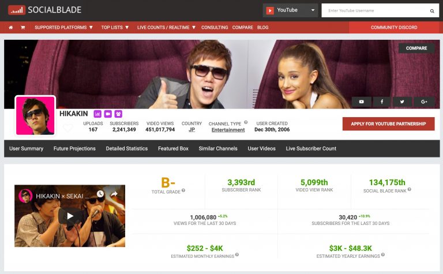
Task: Click the help icon next to Social Blade Rank
Action: point(410,189)
